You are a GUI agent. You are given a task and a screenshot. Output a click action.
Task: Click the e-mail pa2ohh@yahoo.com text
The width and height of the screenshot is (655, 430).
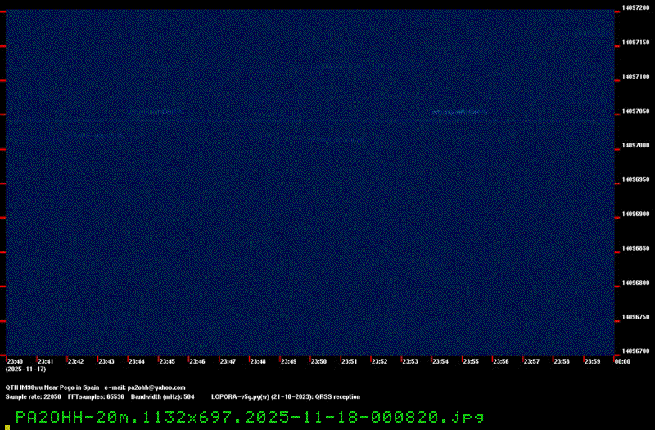click(145, 387)
